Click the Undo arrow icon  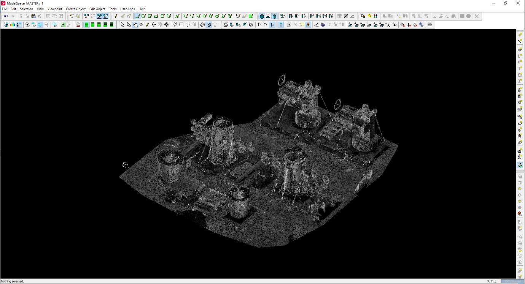(x=6, y=16)
